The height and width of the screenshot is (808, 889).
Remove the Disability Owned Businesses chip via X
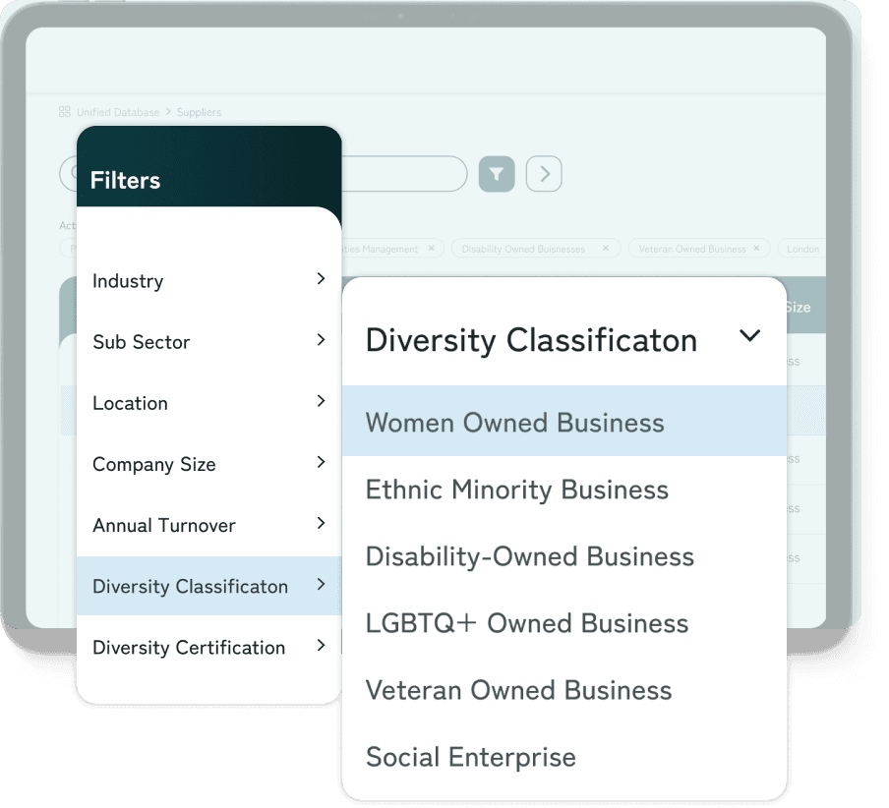604,249
